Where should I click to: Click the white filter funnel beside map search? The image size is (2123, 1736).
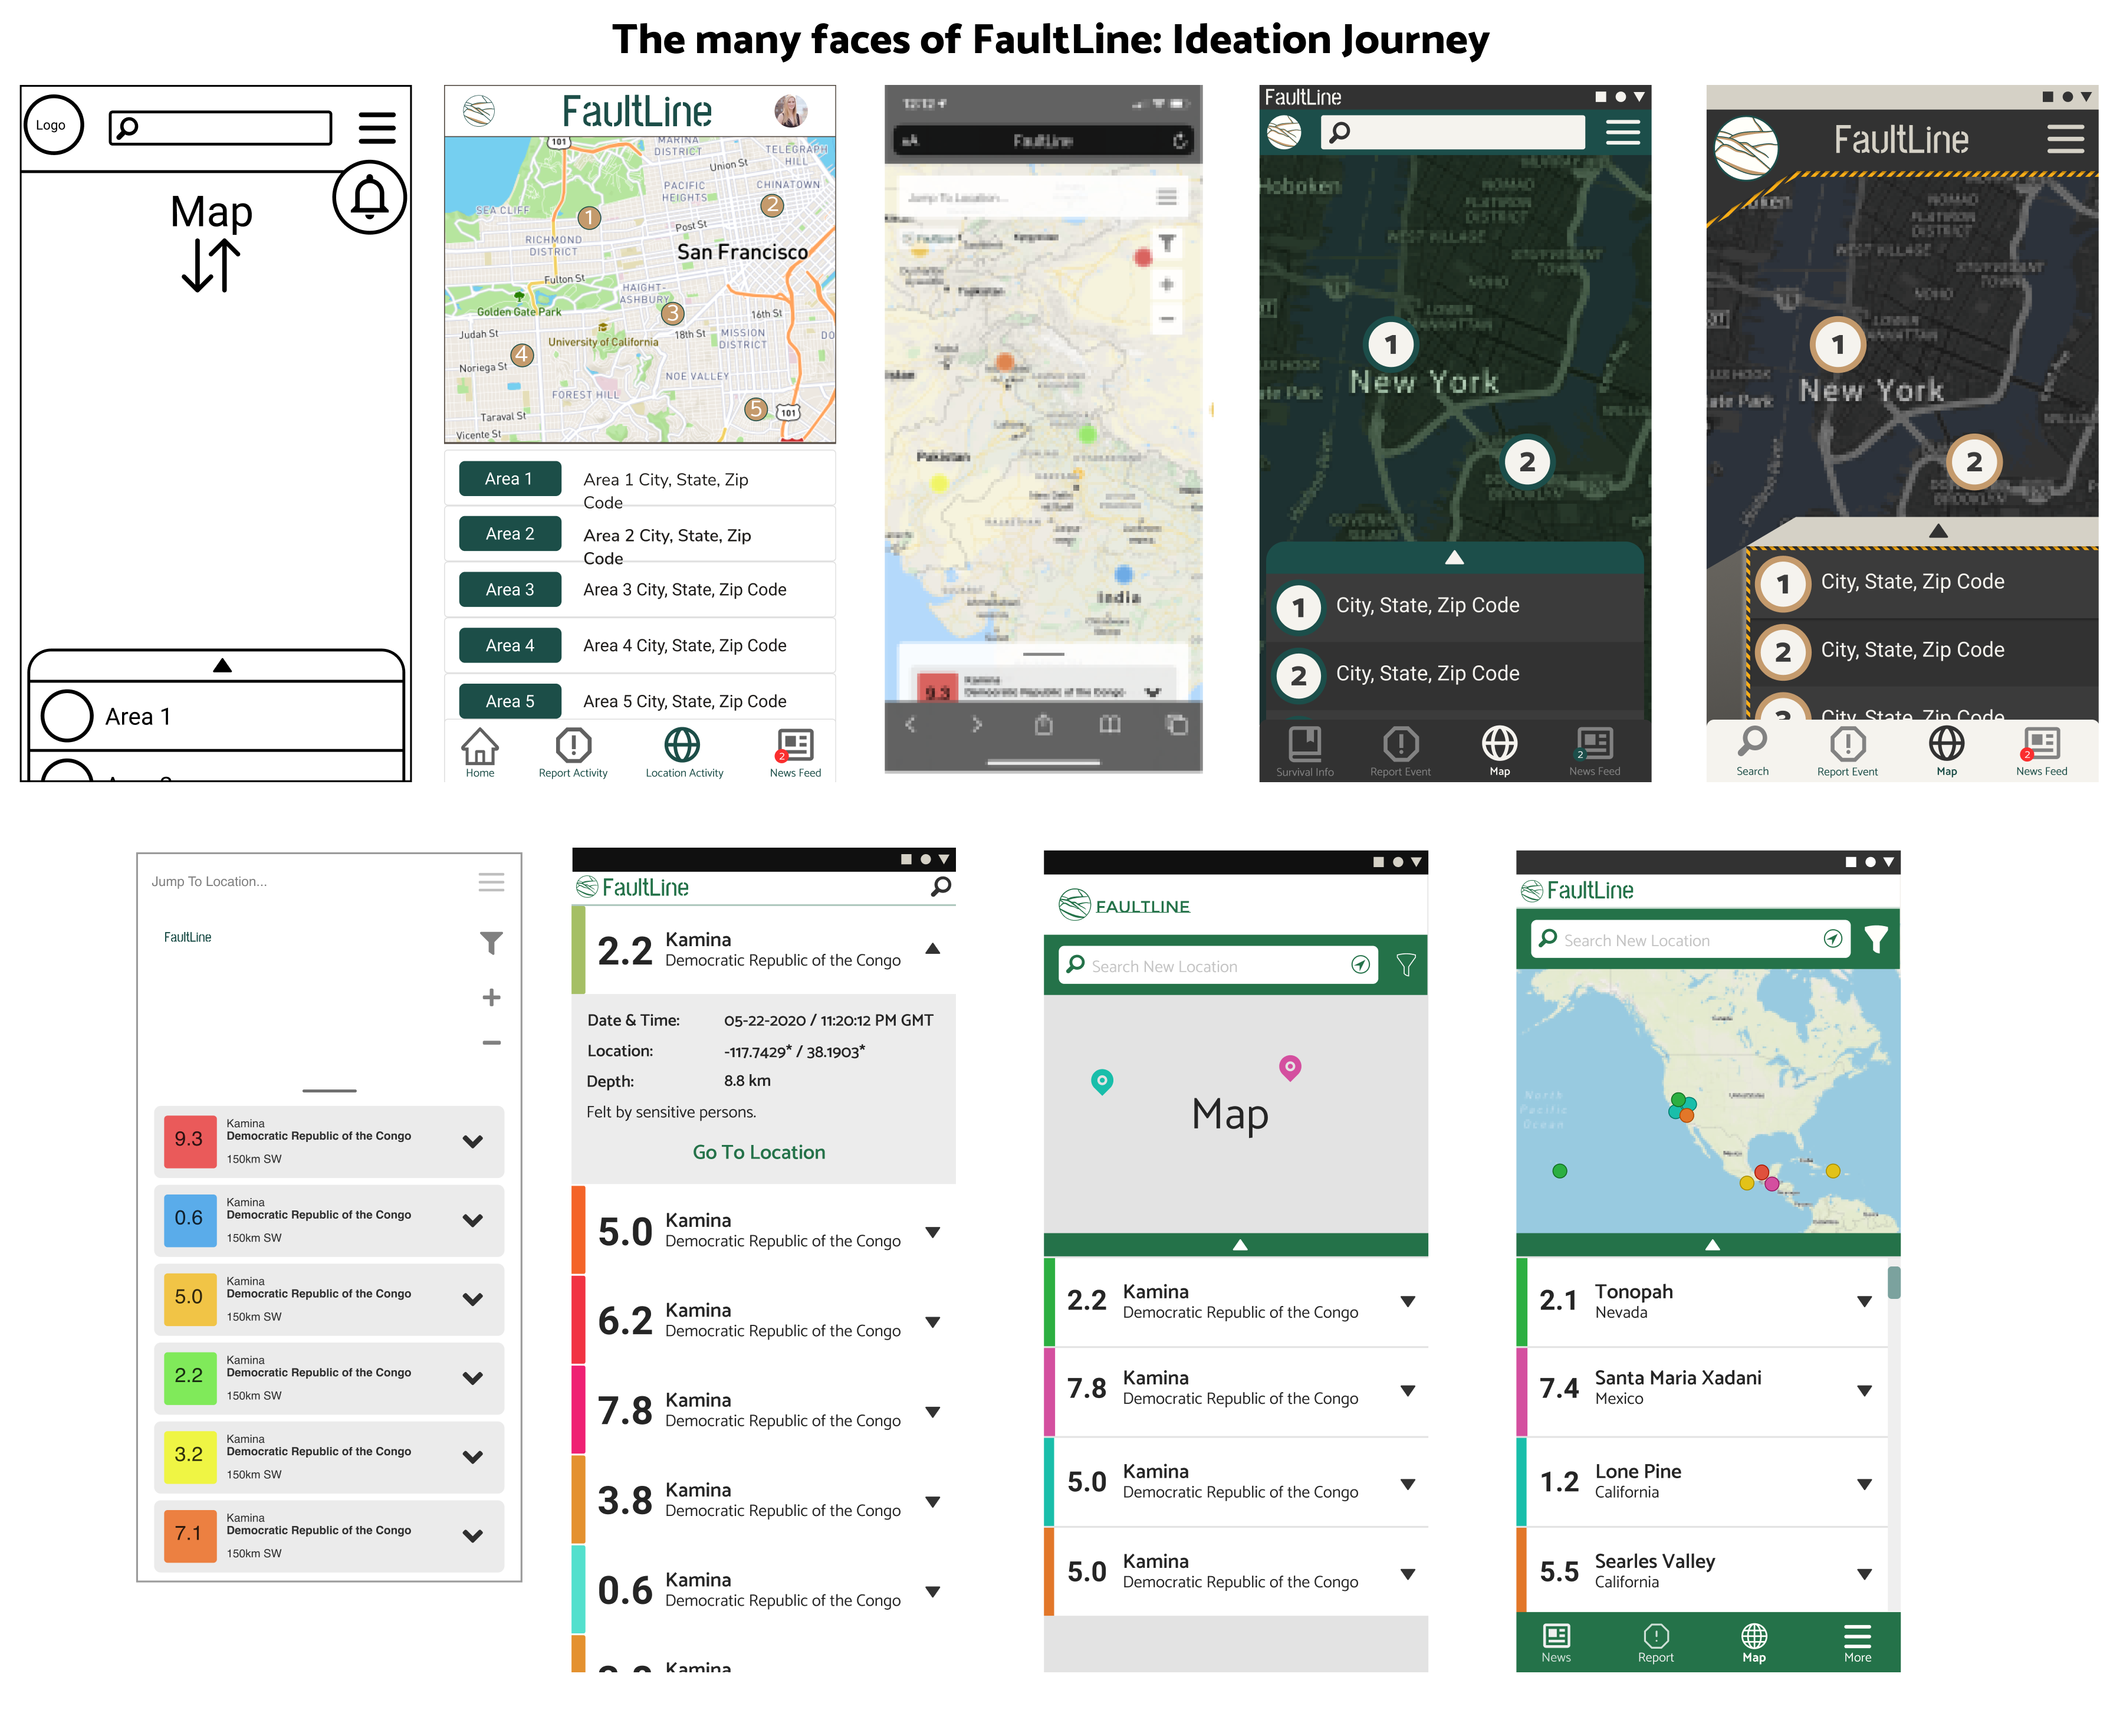click(x=1876, y=939)
